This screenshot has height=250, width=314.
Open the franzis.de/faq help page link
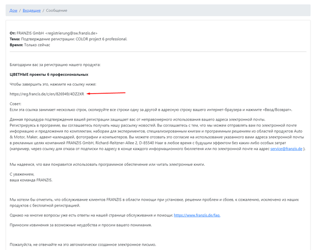point(197,215)
